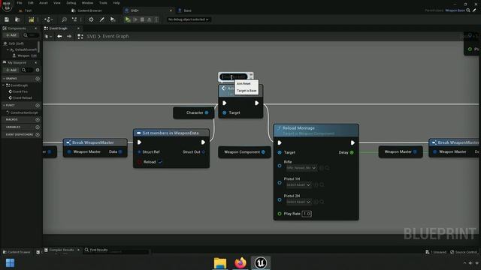Toggle the Reload checkbox in Set members node

click(x=160, y=162)
